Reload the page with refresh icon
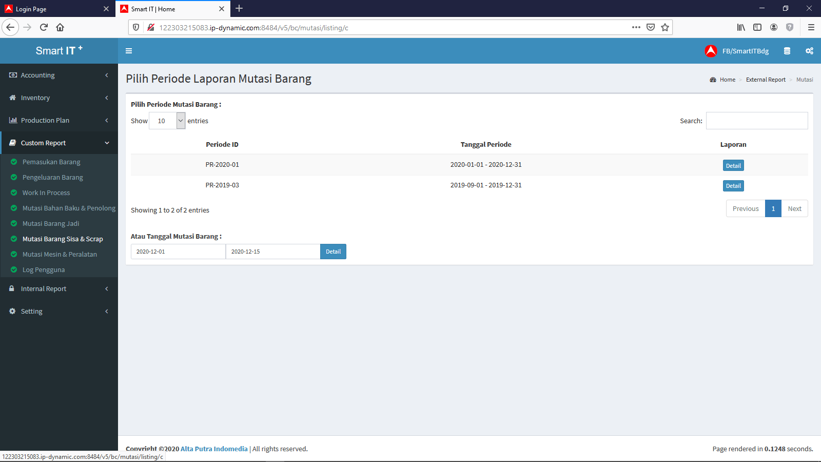Image resolution: width=821 pixels, height=462 pixels. (44, 27)
